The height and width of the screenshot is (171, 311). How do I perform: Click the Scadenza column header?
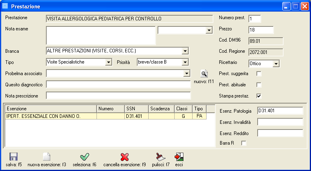tap(161, 109)
